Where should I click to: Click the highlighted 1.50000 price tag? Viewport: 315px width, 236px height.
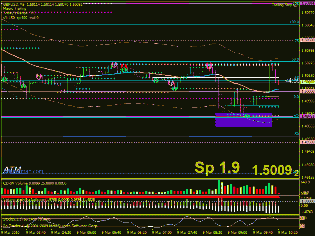(307, 91)
